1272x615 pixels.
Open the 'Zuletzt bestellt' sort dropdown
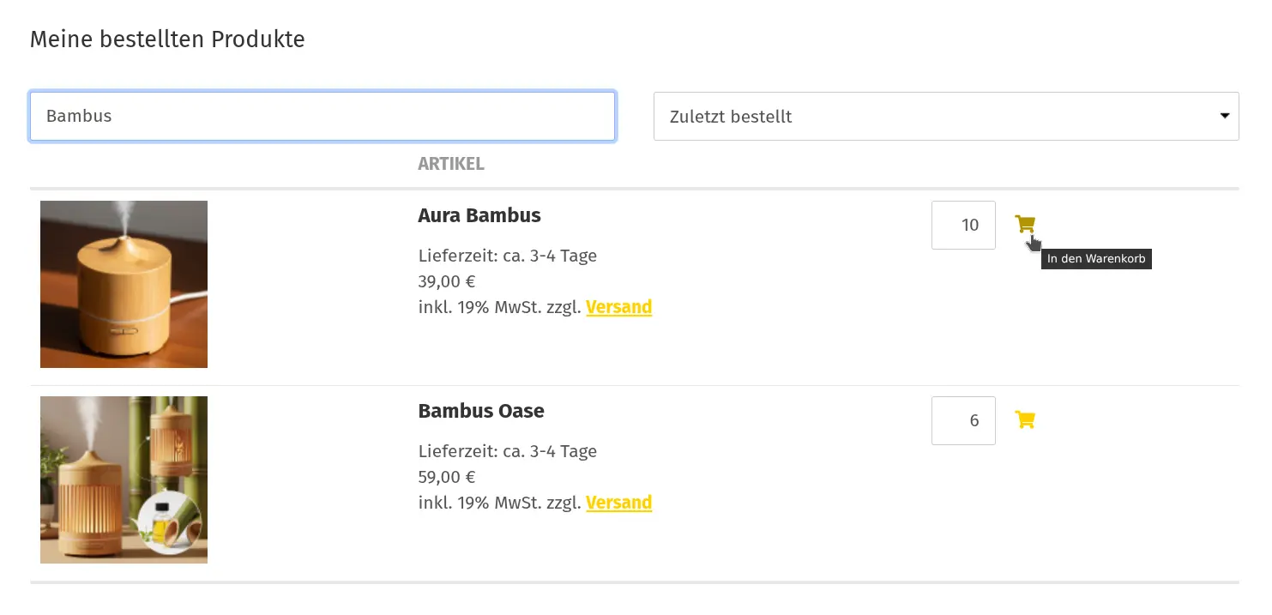[945, 117]
